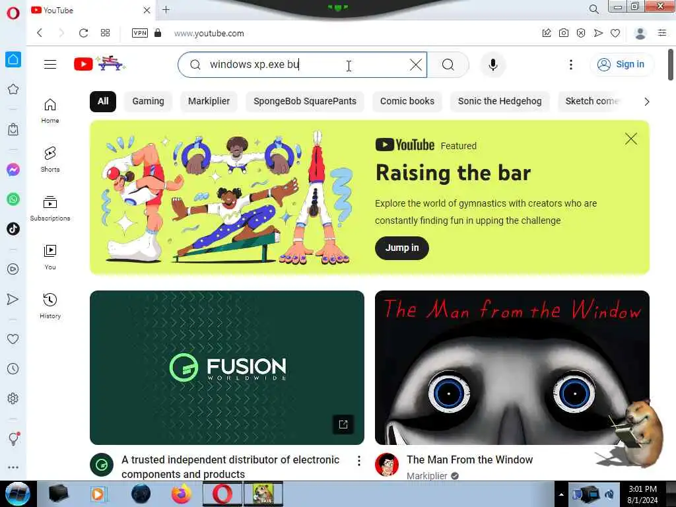The height and width of the screenshot is (507, 676).
Task: Open History clock icon in Opera sidebar
Action: click(13, 368)
